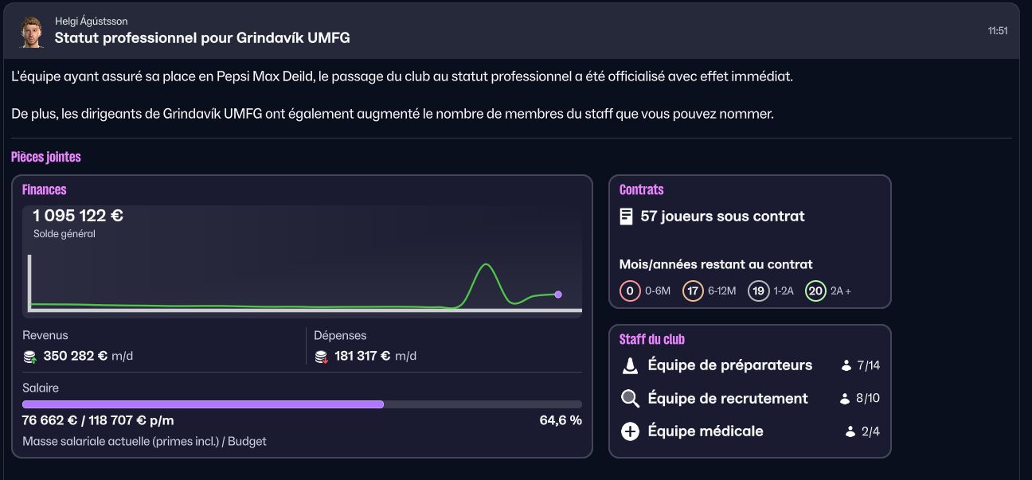1032x480 pixels.
Task: Click the person icon beside 8/10
Action: click(x=845, y=399)
